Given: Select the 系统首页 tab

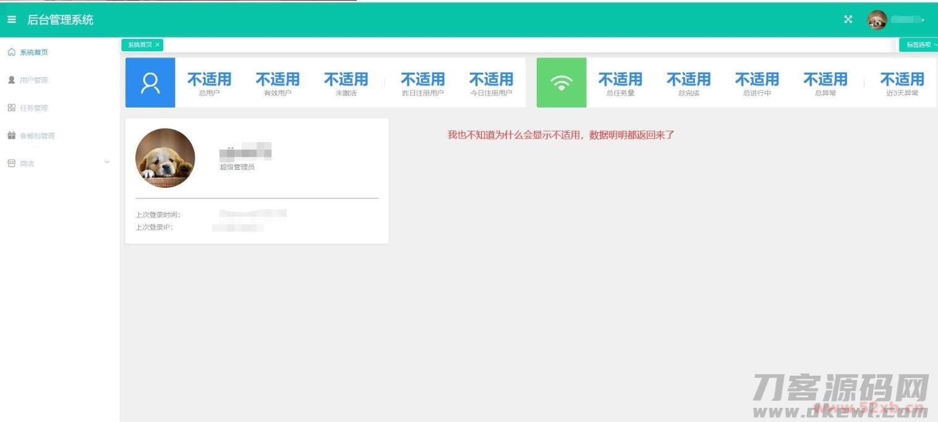Looking at the screenshot, I should click(x=140, y=44).
